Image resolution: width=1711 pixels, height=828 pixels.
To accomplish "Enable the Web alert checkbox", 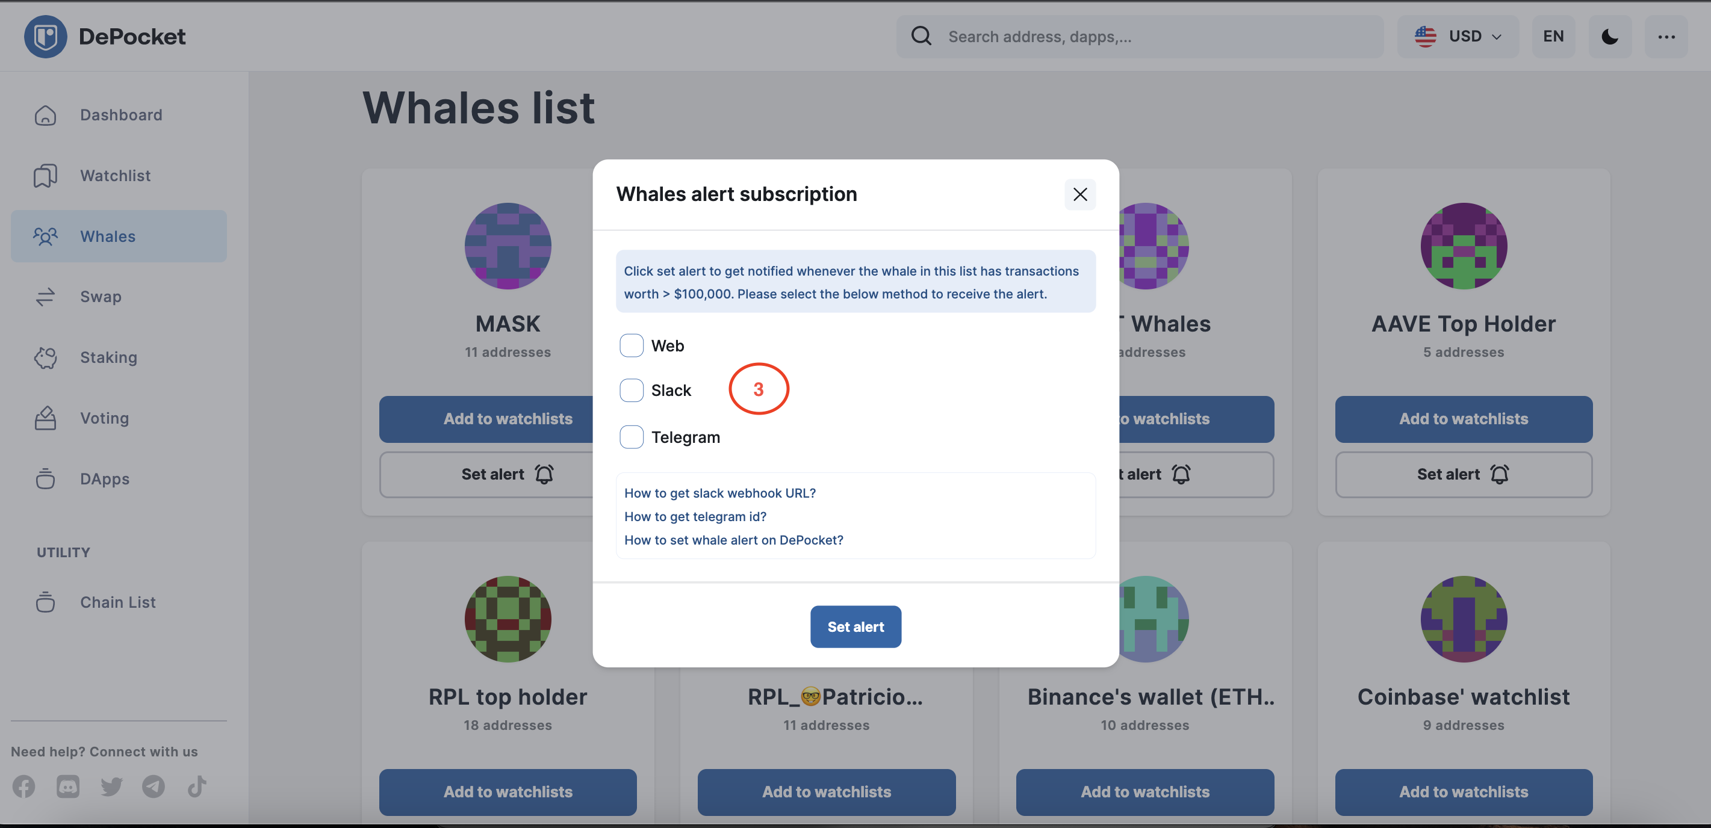I will tap(631, 345).
